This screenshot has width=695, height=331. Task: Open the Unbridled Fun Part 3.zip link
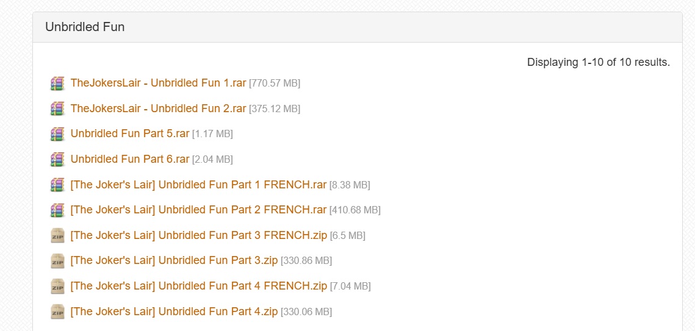[174, 261]
